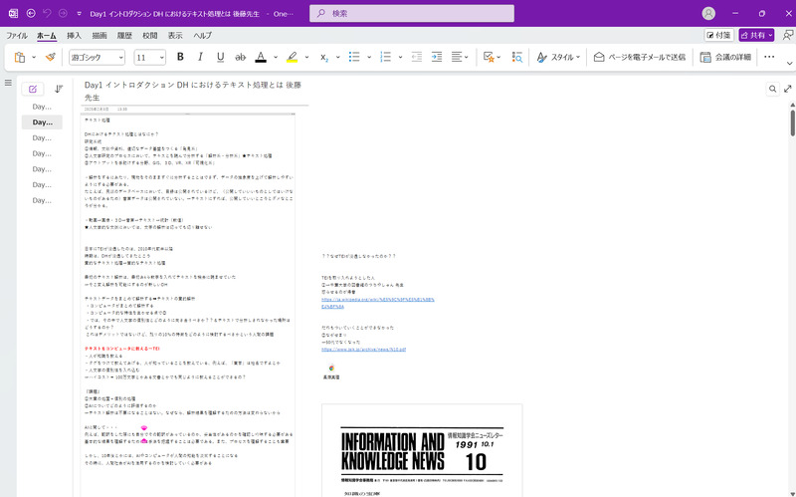Enter full page view with expand icon
This screenshot has height=497, width=796.
(x=788, y=89)
